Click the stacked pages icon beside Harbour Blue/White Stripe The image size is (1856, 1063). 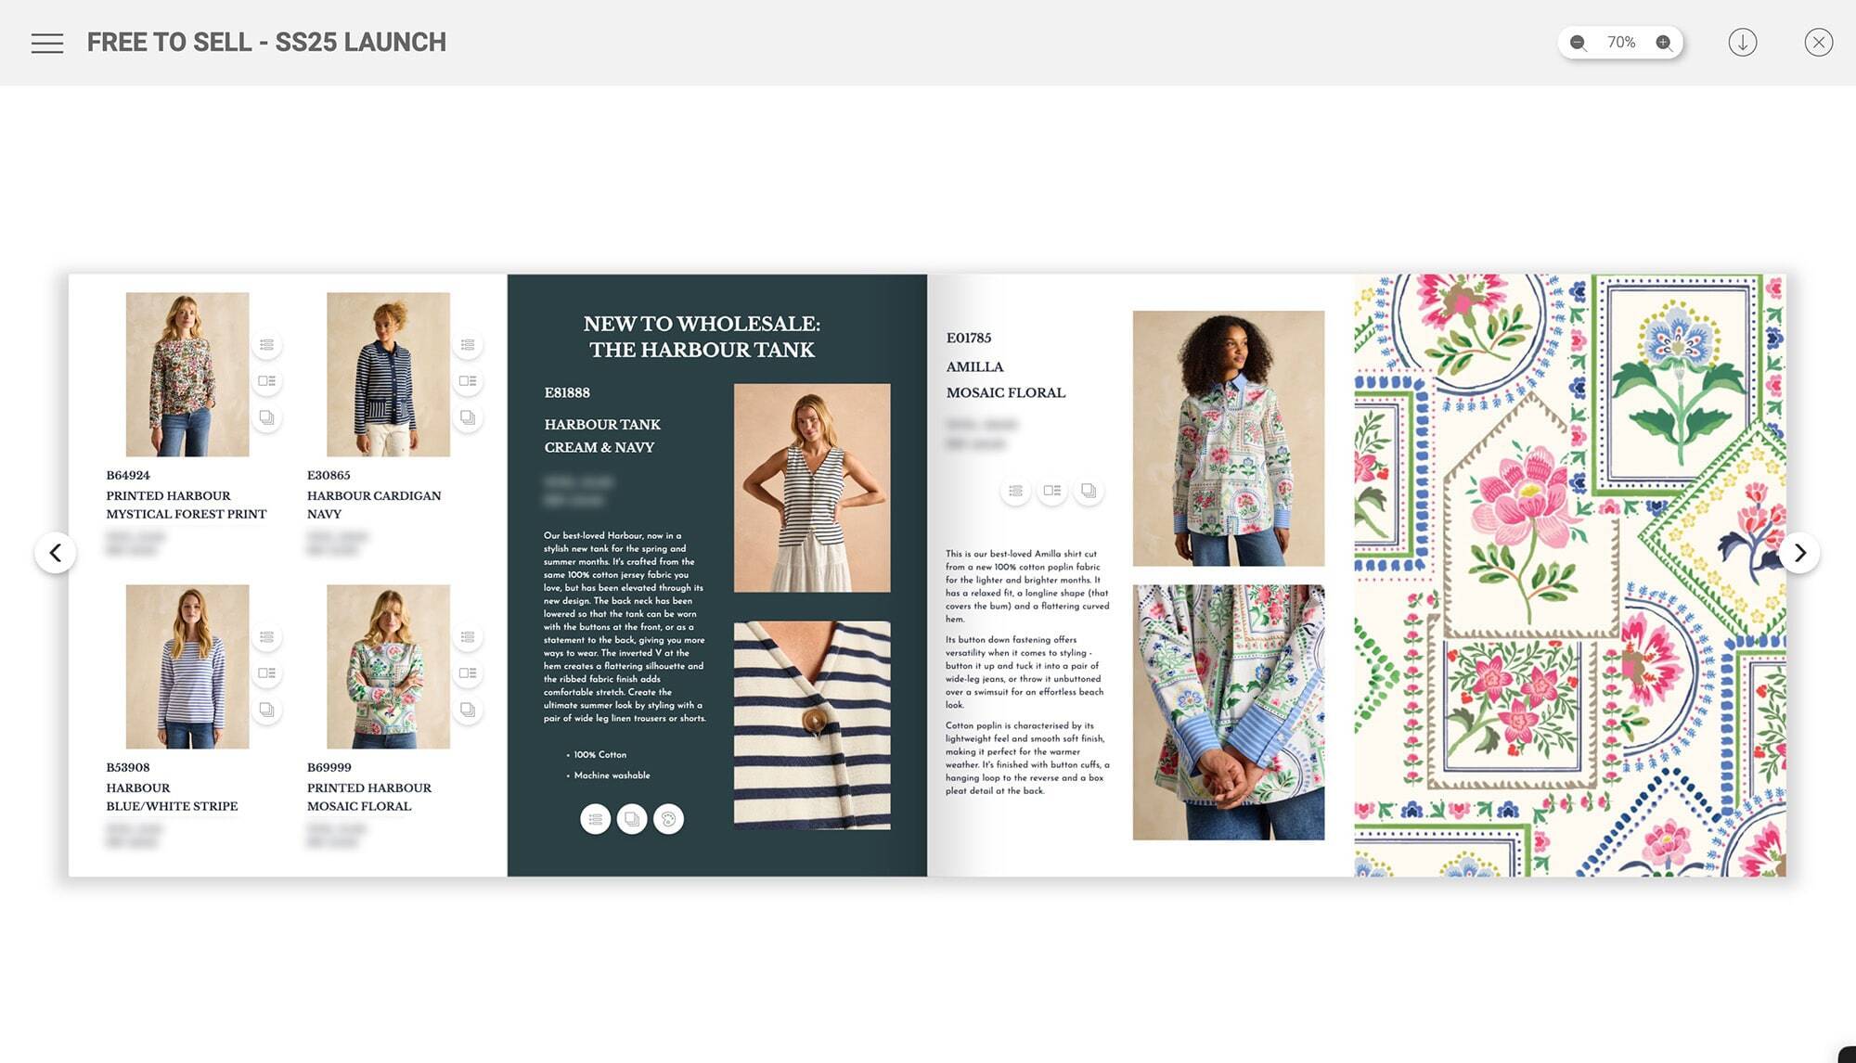click(x=266, y=711)
